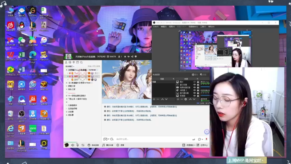Toggle lock on 窗口采集 source in OBS
Image resolution: width=291 pixels, height=164 pixels.
click(198, 85)
